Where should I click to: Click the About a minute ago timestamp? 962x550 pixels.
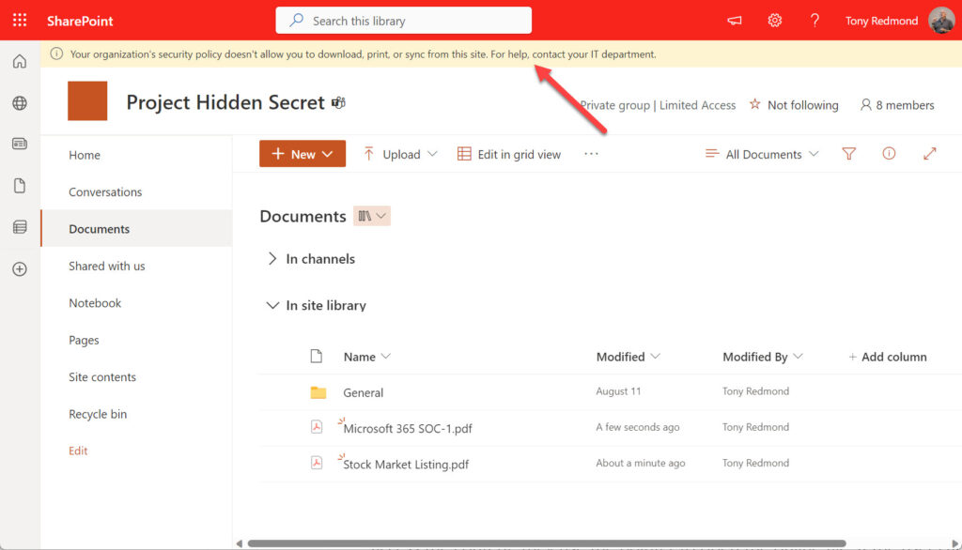click(641, 463)
